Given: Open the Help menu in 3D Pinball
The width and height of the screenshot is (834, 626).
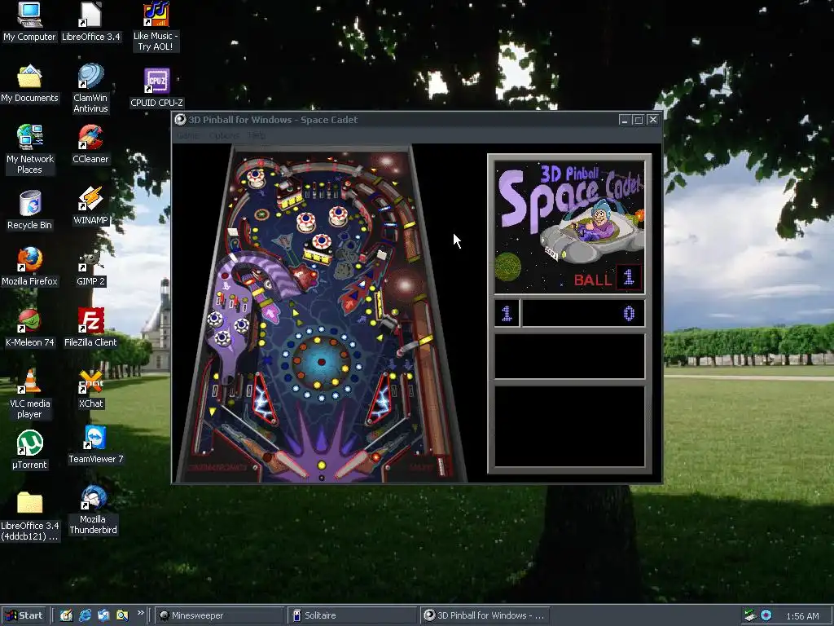Looking at the screenshot, I should [257, 136].
